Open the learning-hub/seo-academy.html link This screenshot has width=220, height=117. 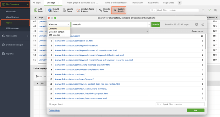click(x=84, y=65)
